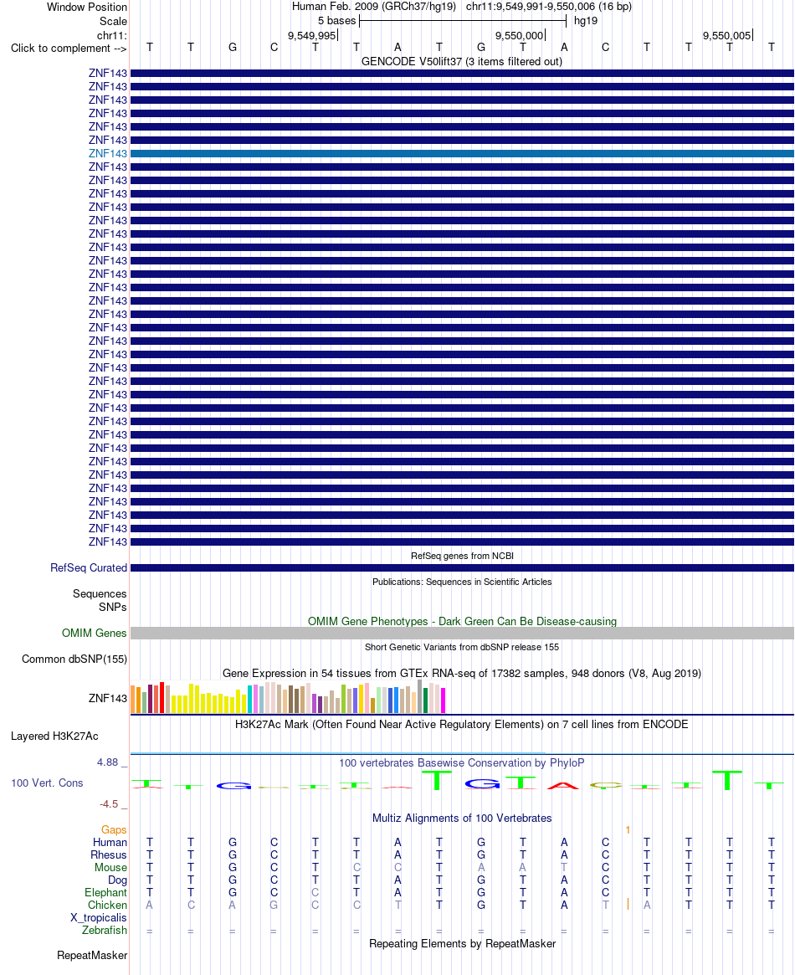Click the RepeatMasker track label
This screenshot has width=795, height=975.
point(92,956)
